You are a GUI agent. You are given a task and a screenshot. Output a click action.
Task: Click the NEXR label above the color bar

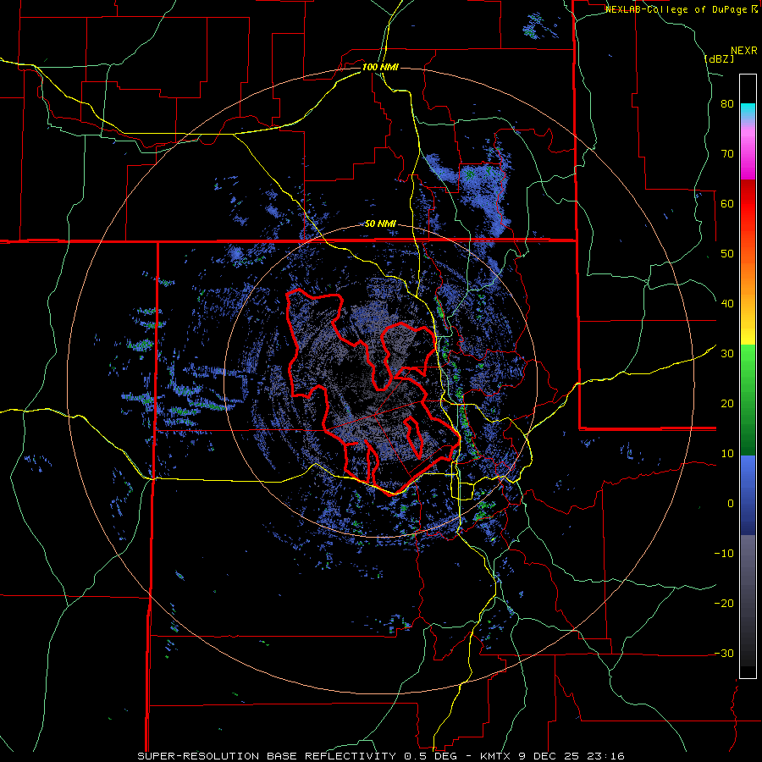pos(744,51)
